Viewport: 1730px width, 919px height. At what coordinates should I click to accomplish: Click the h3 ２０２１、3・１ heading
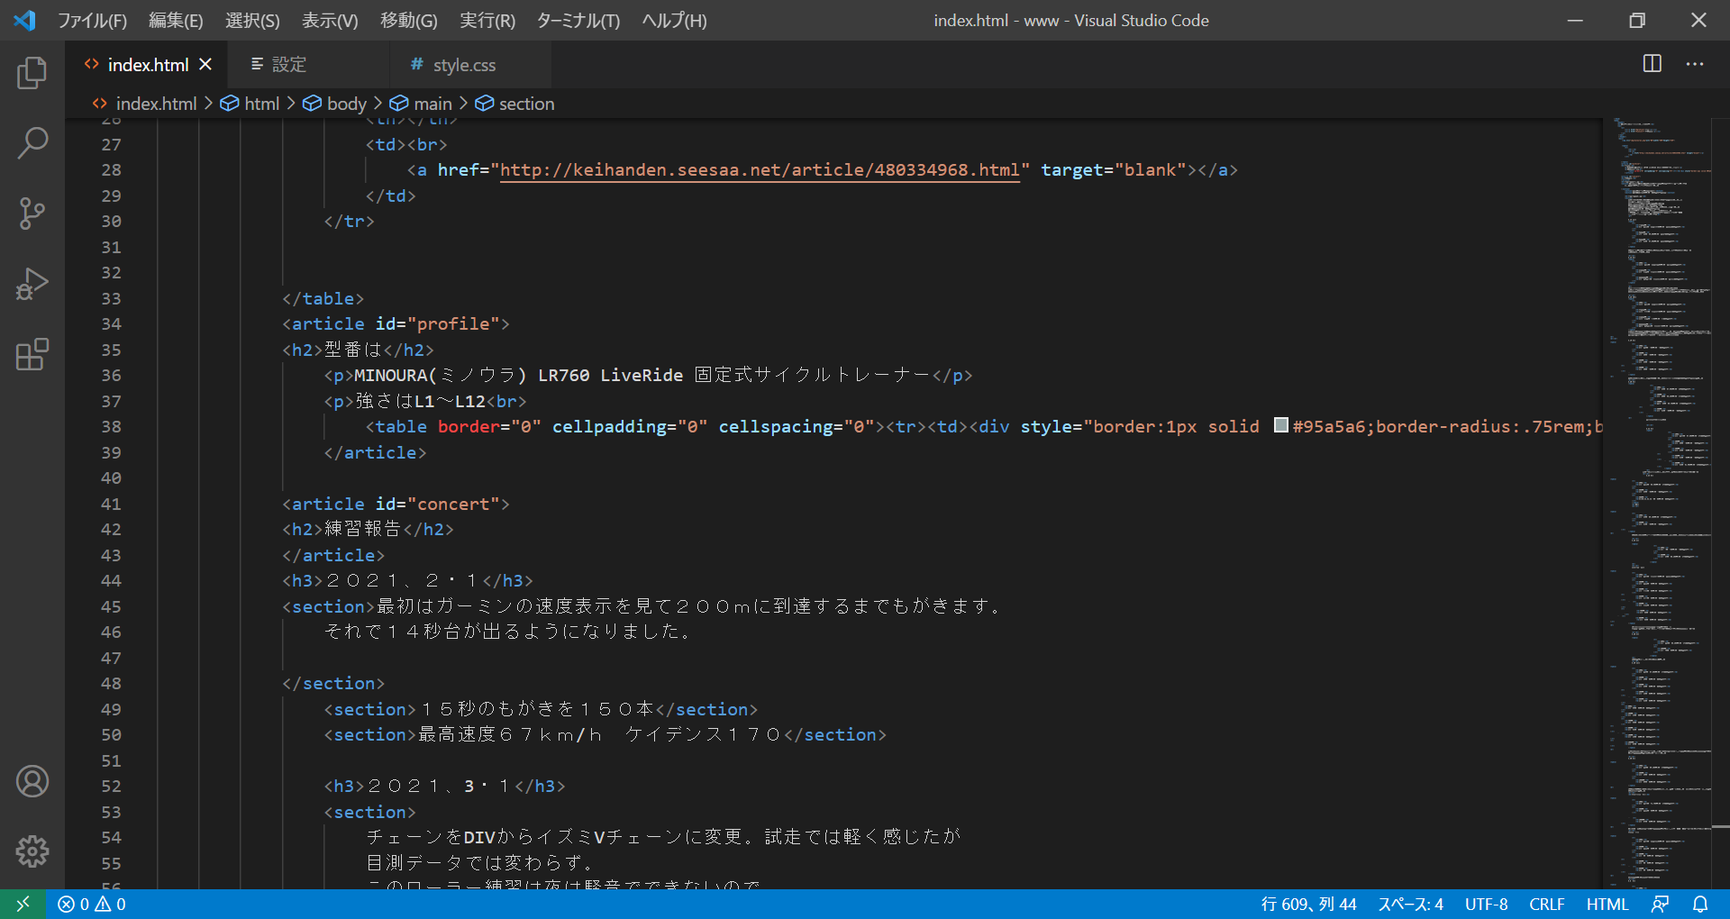(444, 786)
